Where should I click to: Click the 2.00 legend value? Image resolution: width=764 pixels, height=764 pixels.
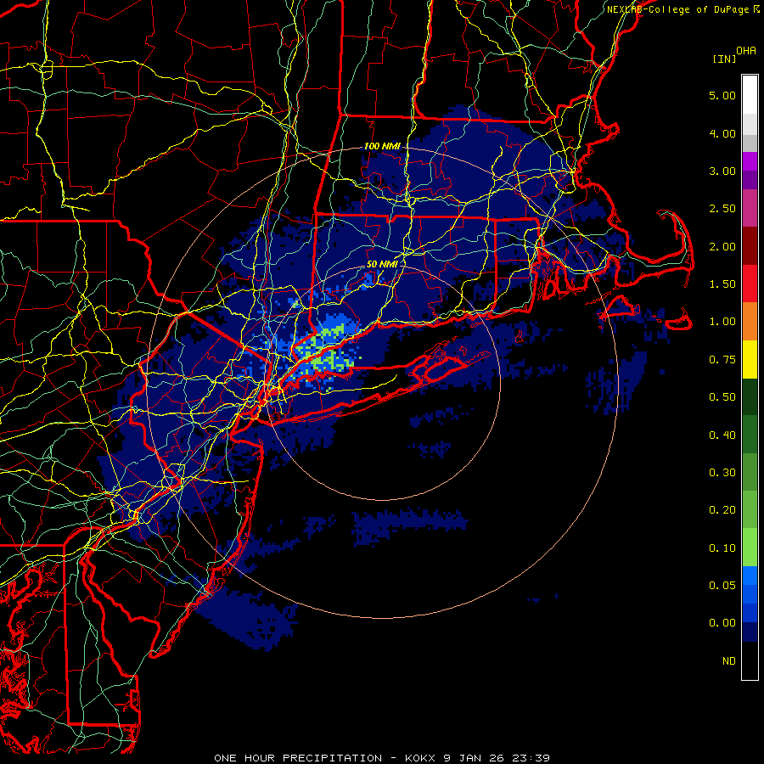pos(722,246)
